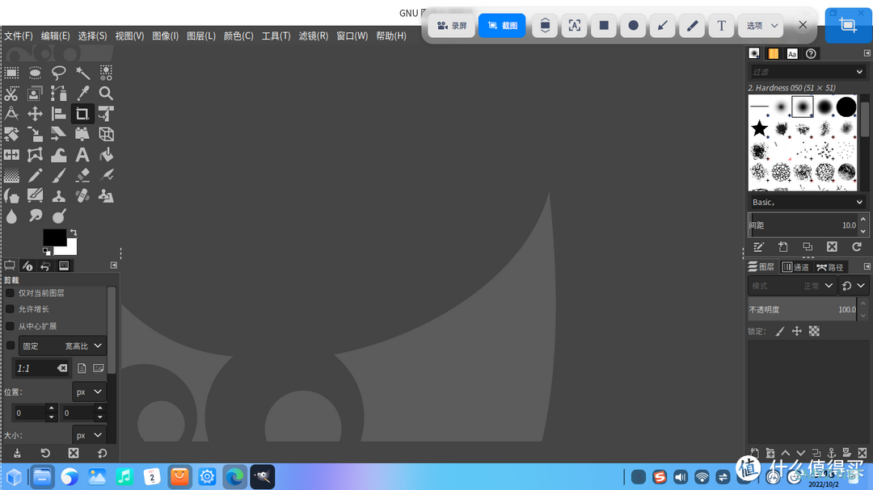This screenshot has width=873, height=490.
Task: Click the edit brush icon
Action: (x=758, y=247)
